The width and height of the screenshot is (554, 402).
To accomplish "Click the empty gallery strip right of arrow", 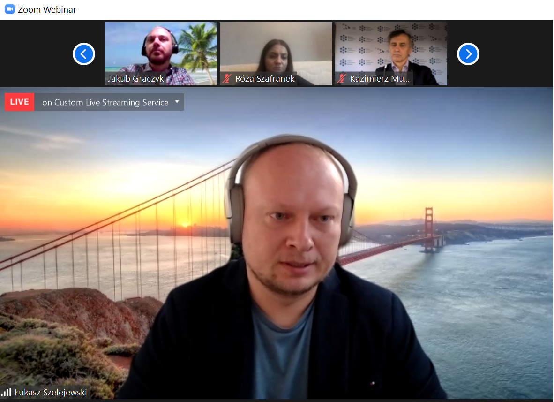I will (516, 54).
